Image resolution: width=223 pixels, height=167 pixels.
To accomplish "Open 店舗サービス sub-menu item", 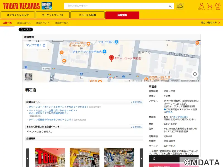I will (62, 23).
